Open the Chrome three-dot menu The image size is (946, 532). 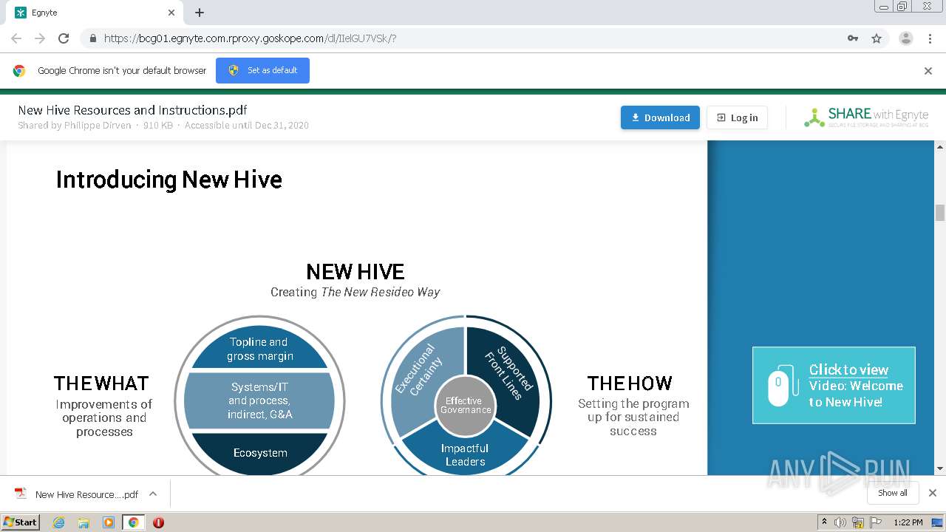(930, 38)
